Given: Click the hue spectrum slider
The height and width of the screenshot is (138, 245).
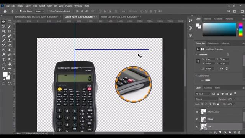Looking at the screenshot, I should click(241, 30).
